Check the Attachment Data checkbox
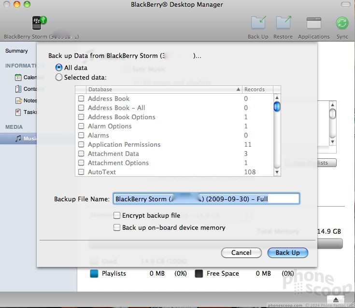The height and width of the screenshot is (308, 355). pyautogui.click(x=81, y=154)
